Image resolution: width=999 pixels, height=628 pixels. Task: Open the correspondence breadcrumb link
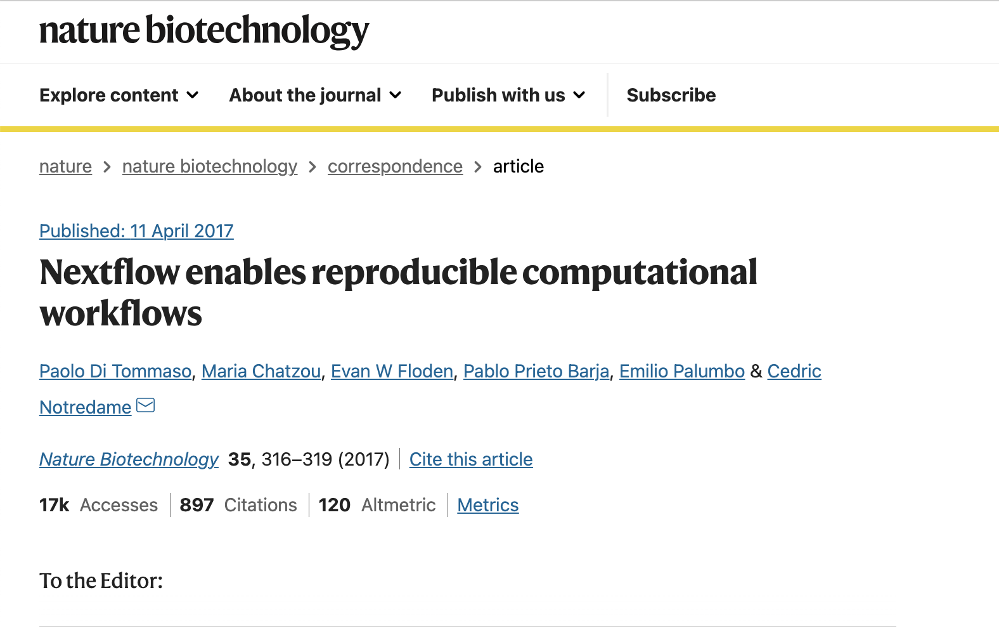point(395,166)
